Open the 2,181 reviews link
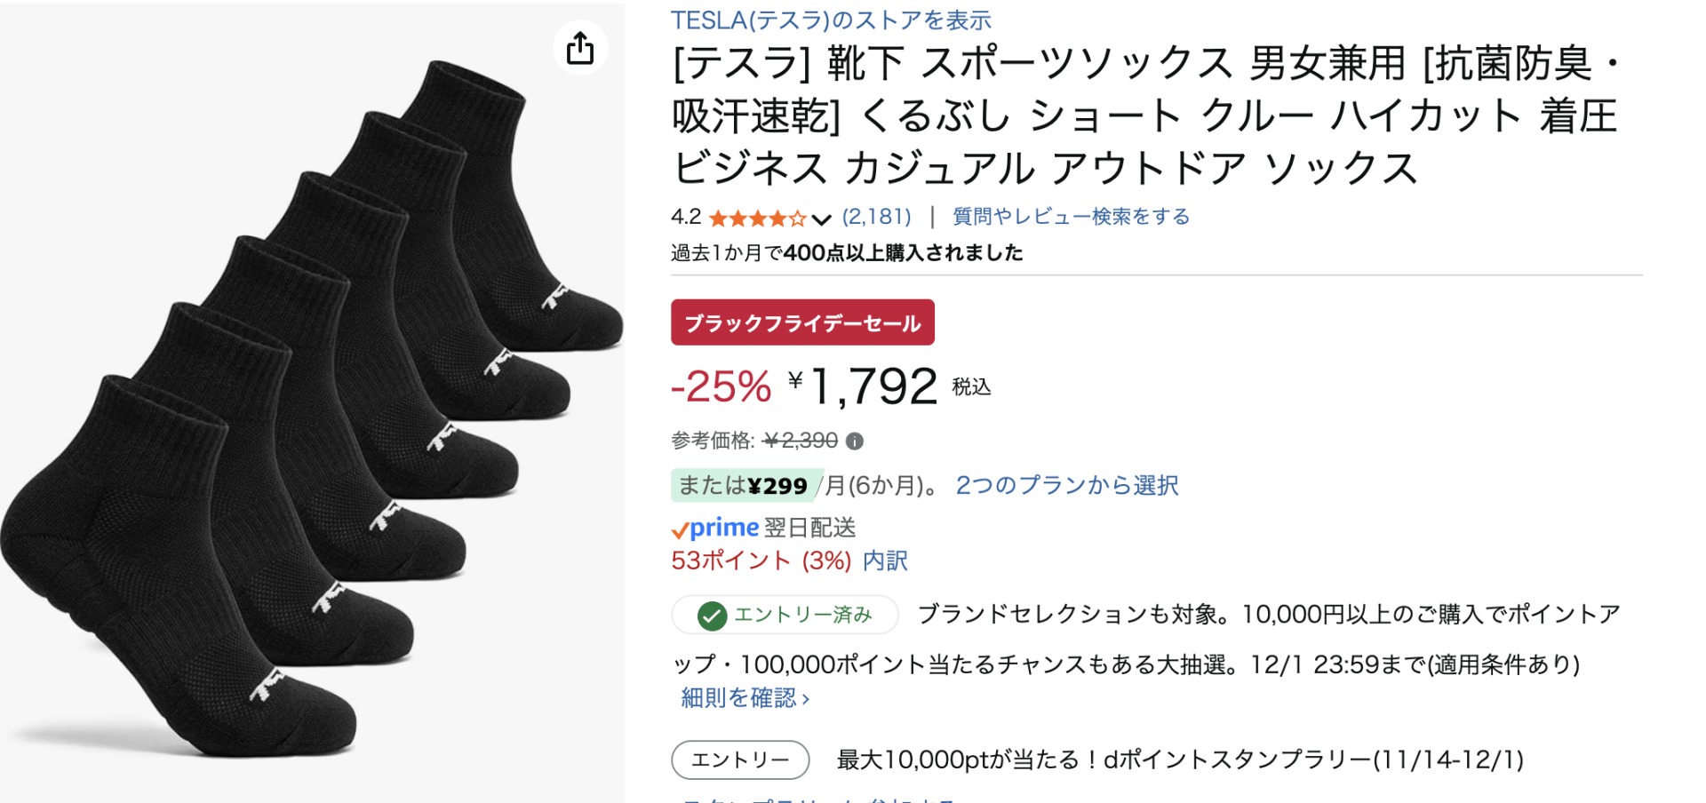 [x=876, y=217]
